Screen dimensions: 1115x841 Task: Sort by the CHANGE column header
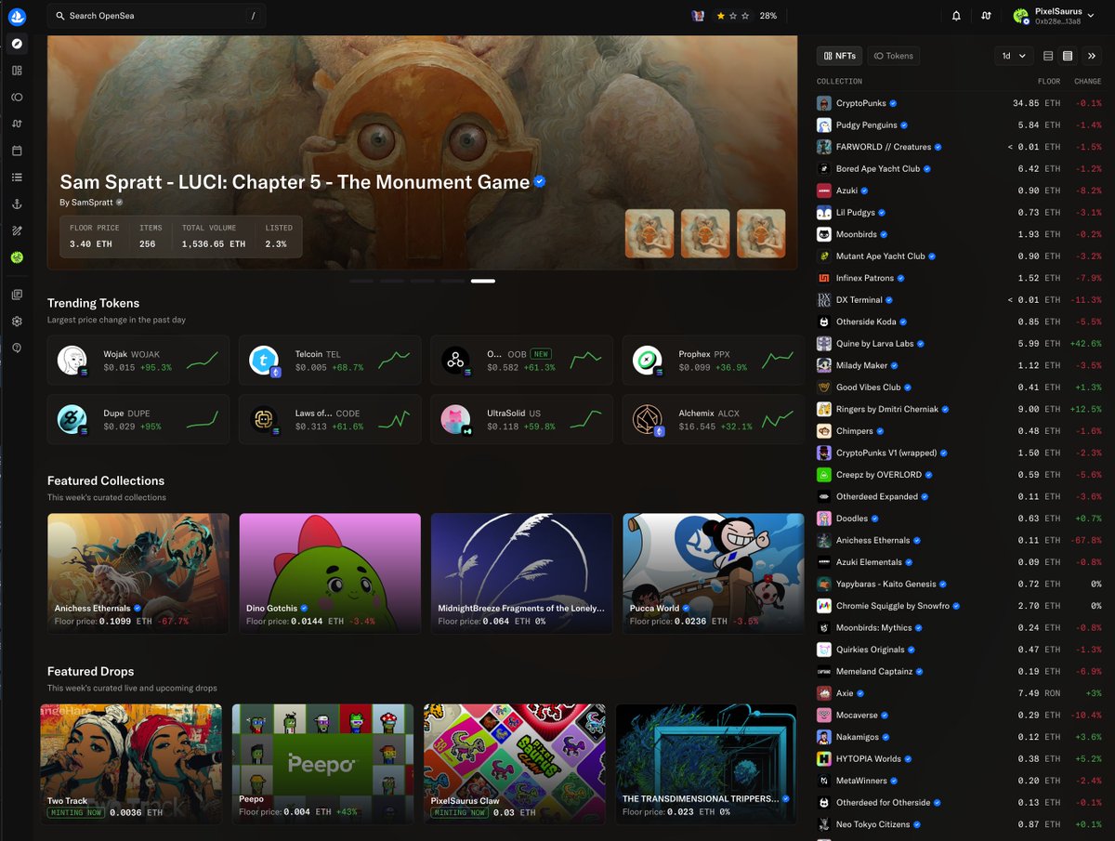(1088, 82)
